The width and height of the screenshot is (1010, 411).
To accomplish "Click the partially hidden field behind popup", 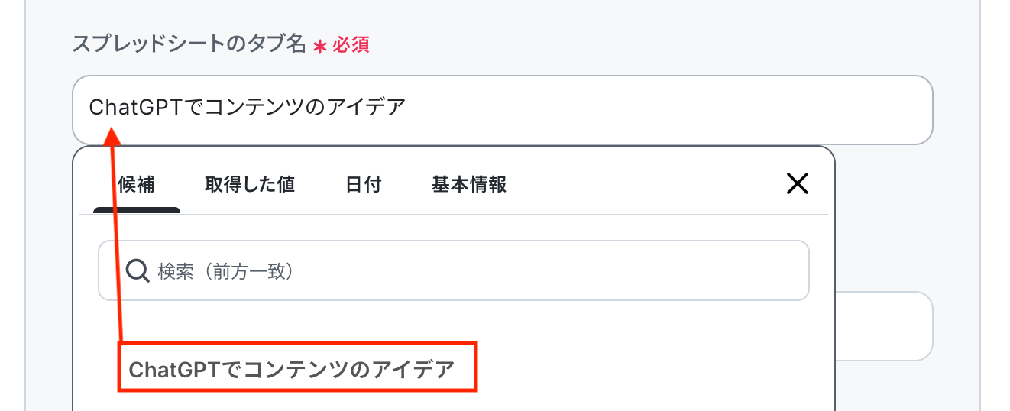I will point(885,326).
